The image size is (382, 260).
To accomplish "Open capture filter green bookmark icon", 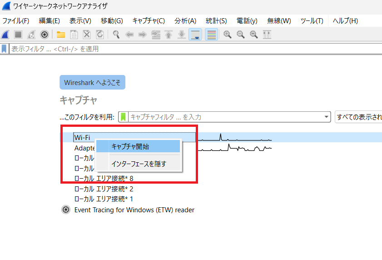I will (x=123, y=117).
